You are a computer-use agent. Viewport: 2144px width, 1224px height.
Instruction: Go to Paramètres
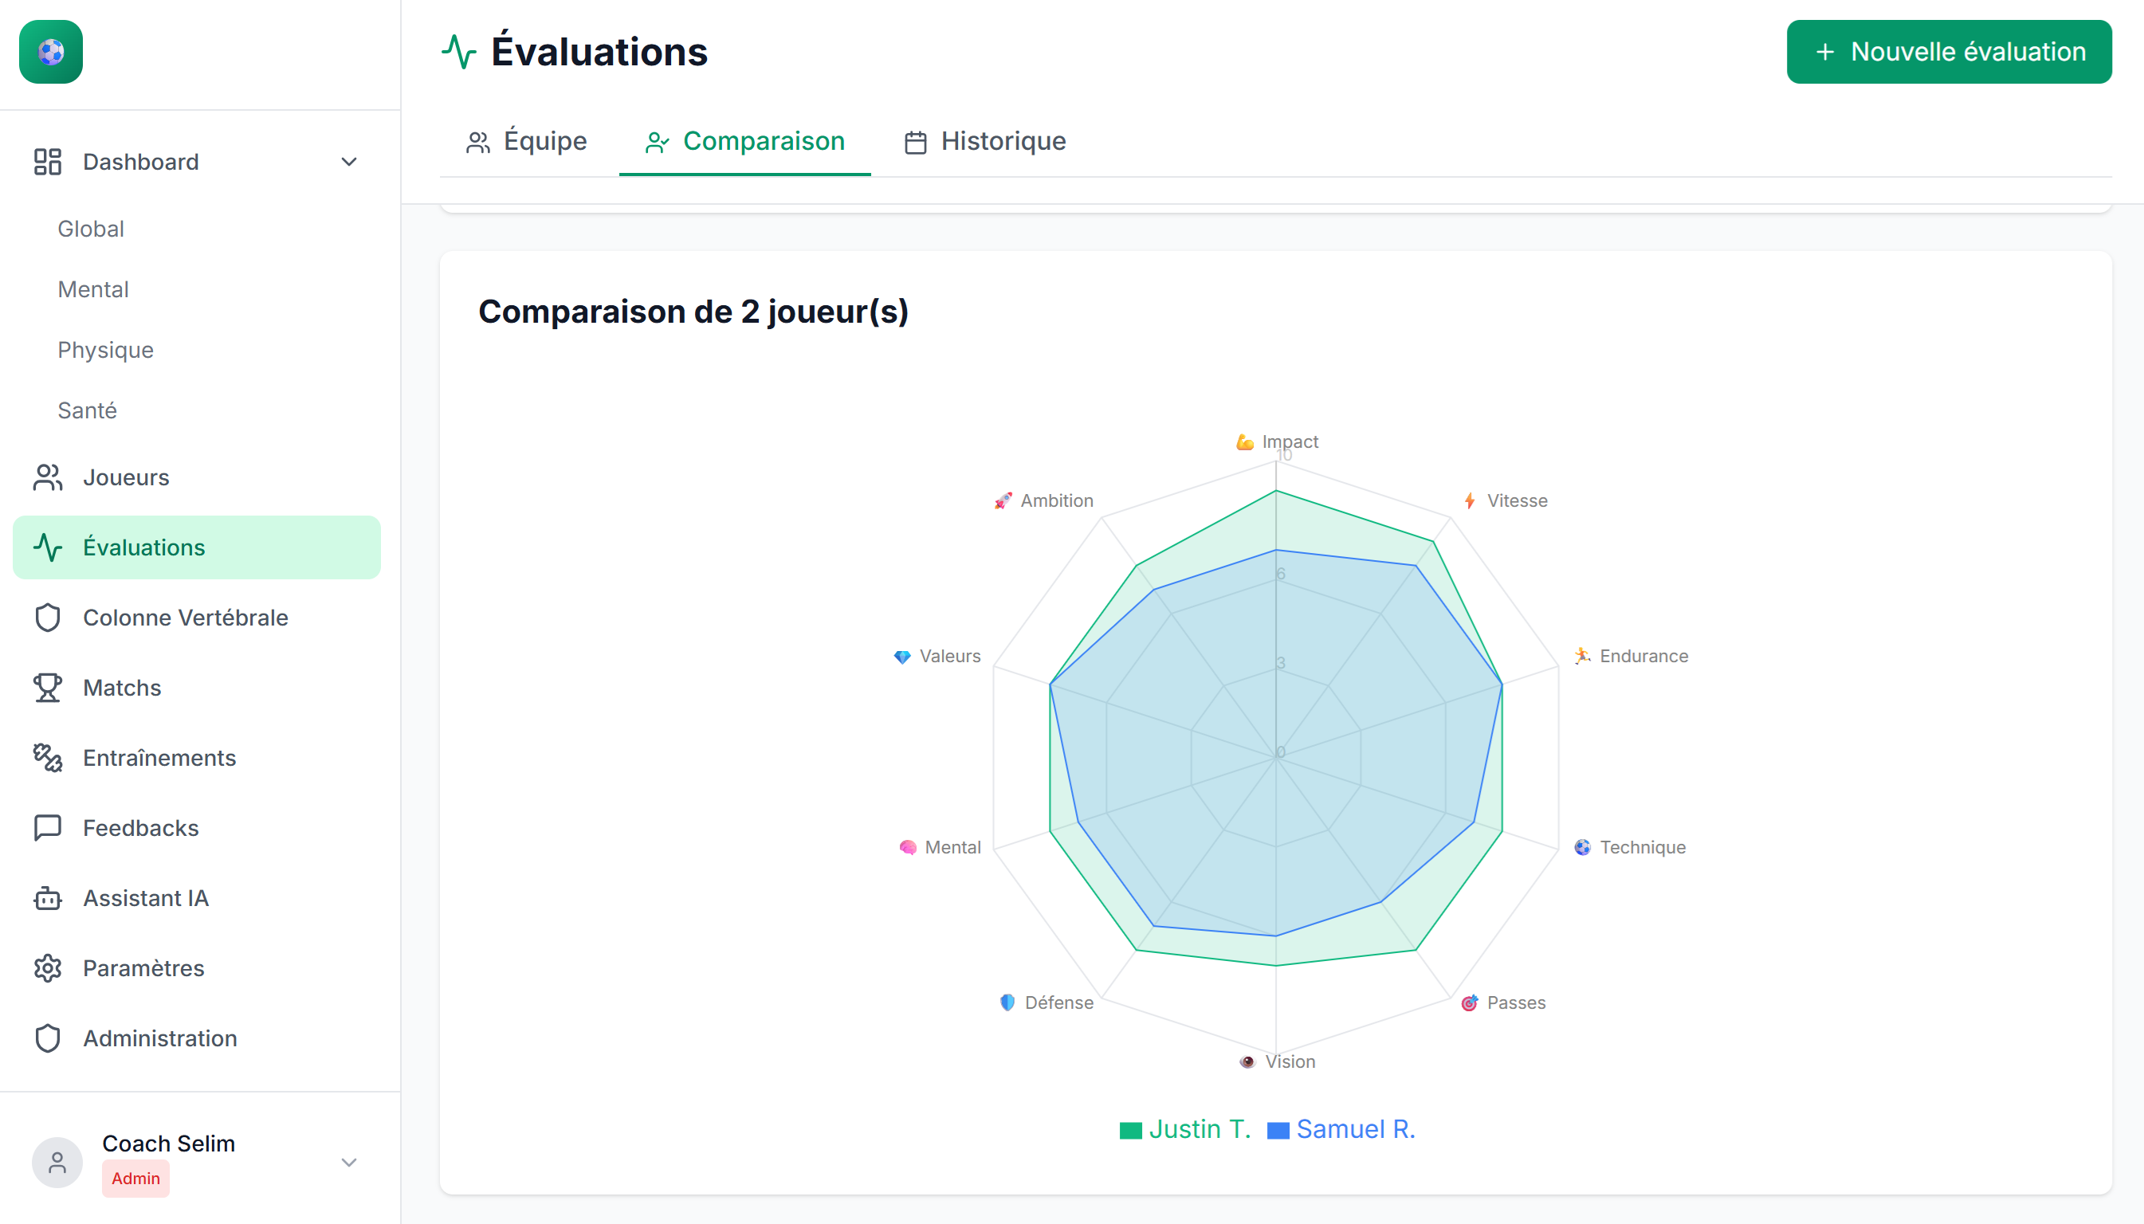[197, 968]
